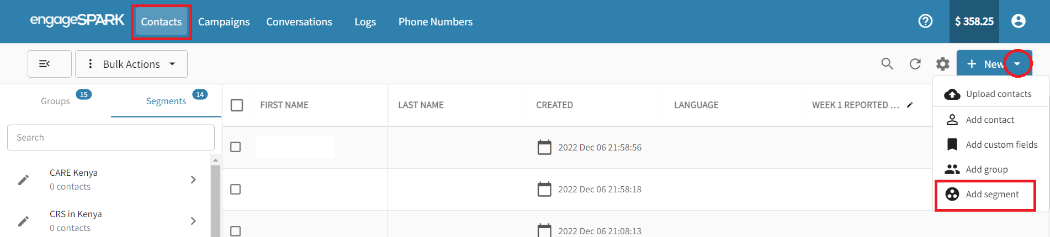
Task: Edit the CARE Kenya segment pencil icon
Action: tap(23, 180)
